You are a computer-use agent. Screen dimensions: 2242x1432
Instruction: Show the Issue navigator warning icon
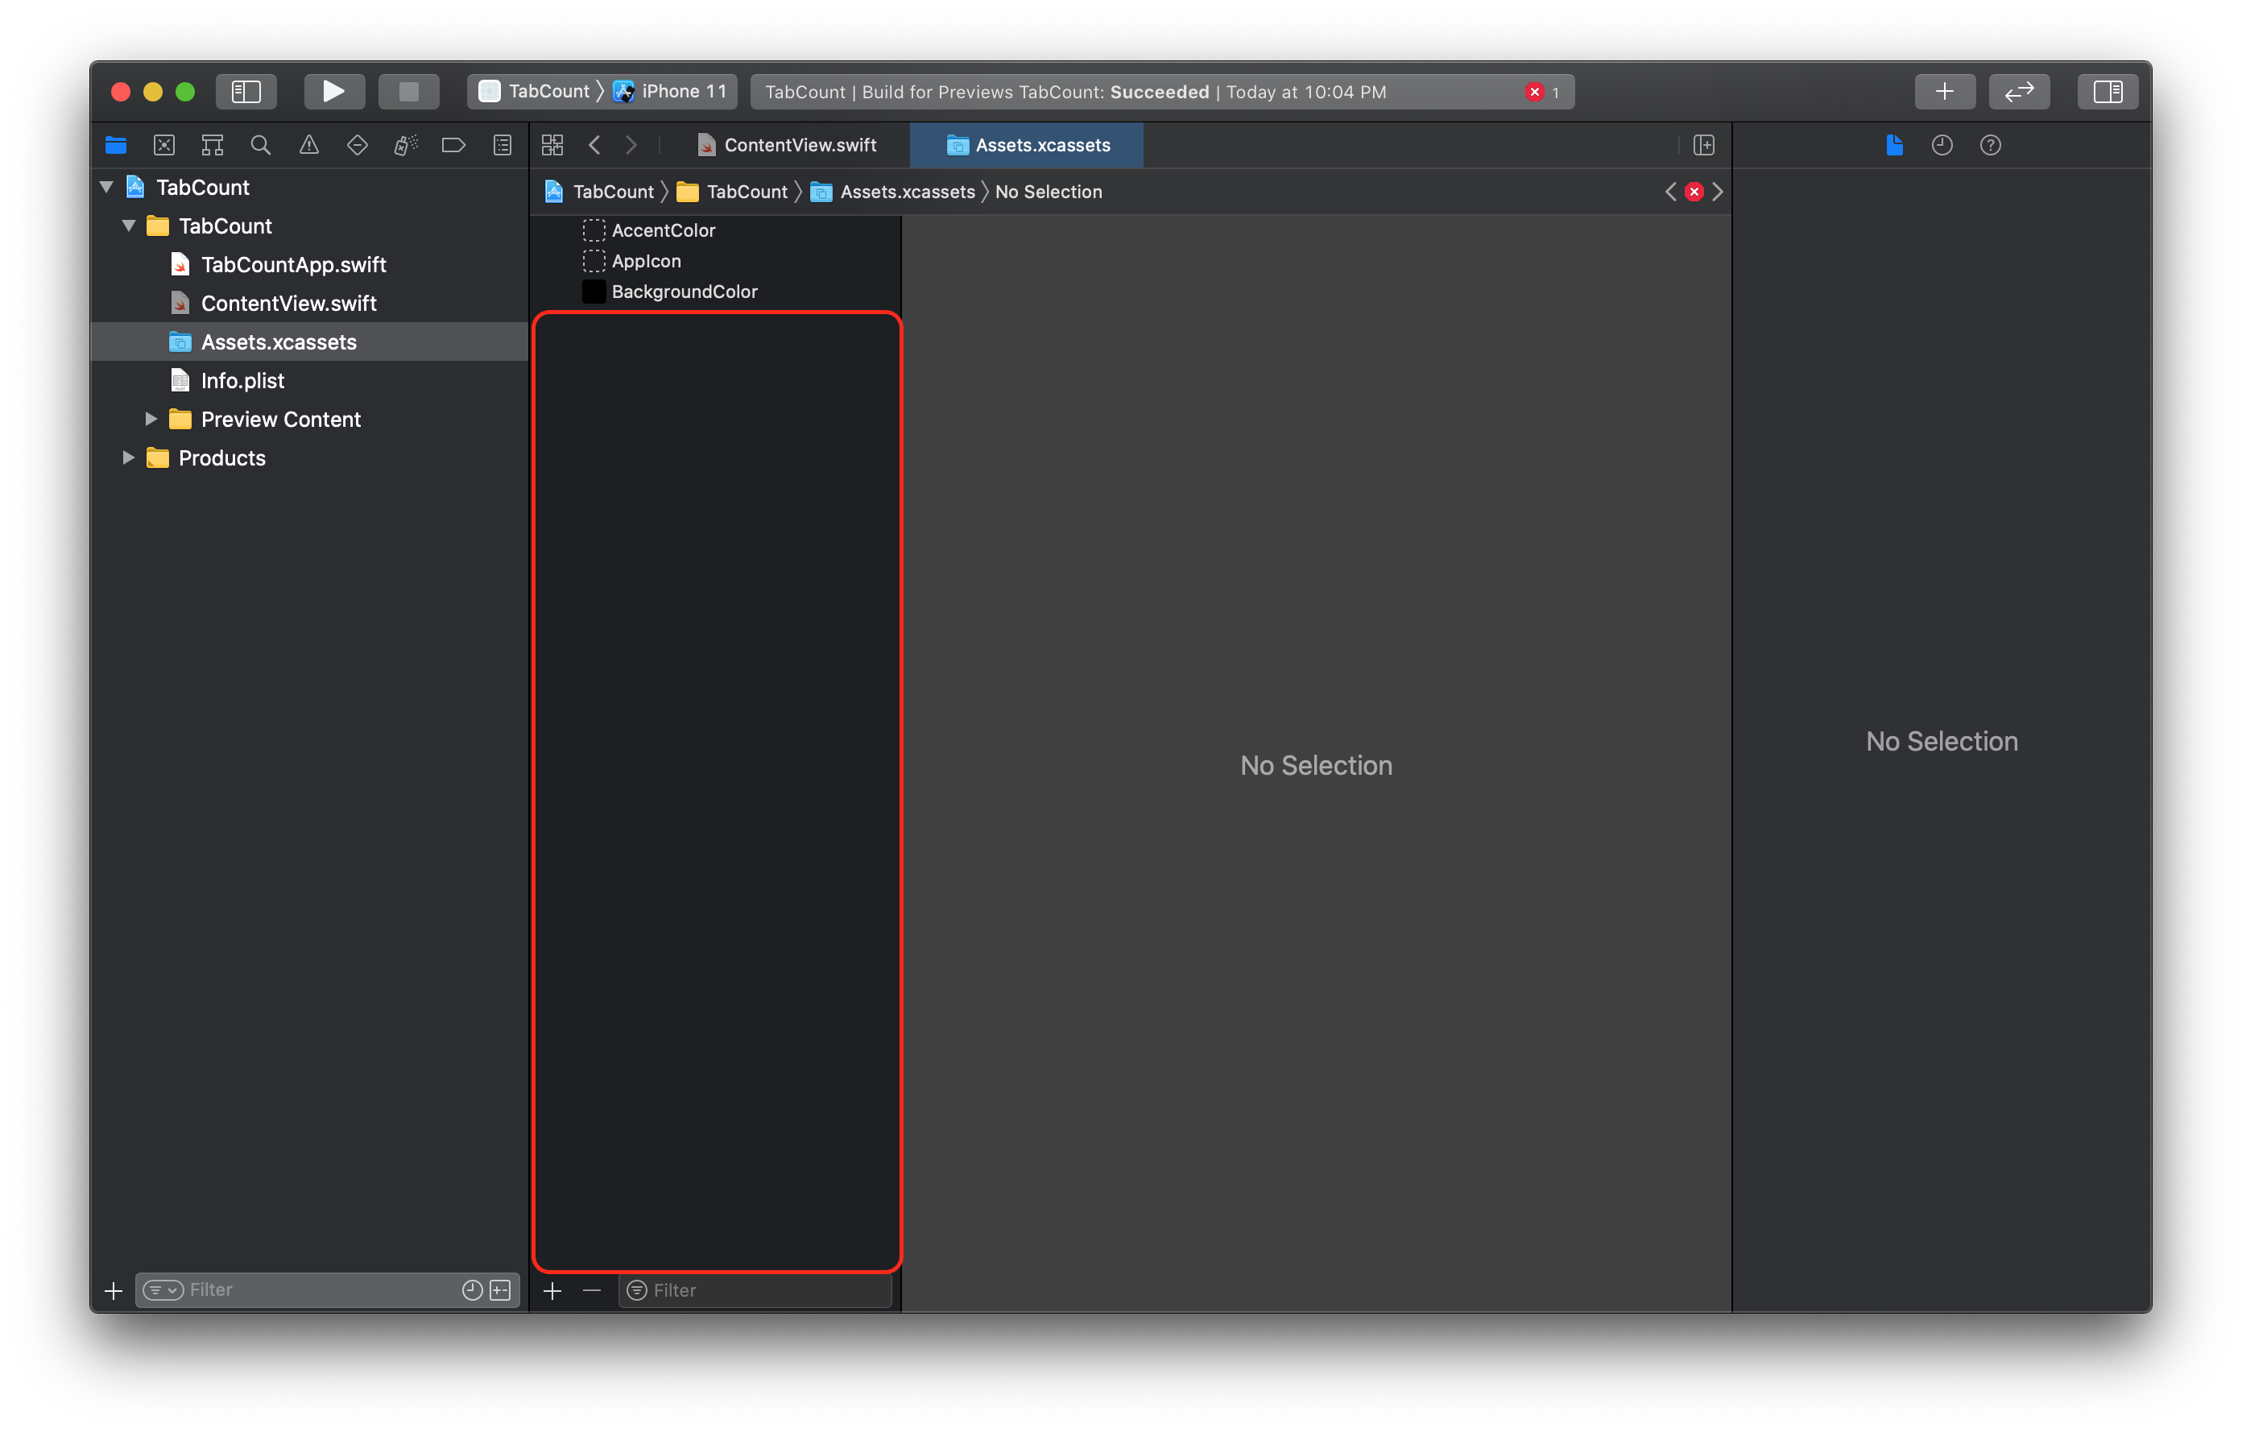309,145
